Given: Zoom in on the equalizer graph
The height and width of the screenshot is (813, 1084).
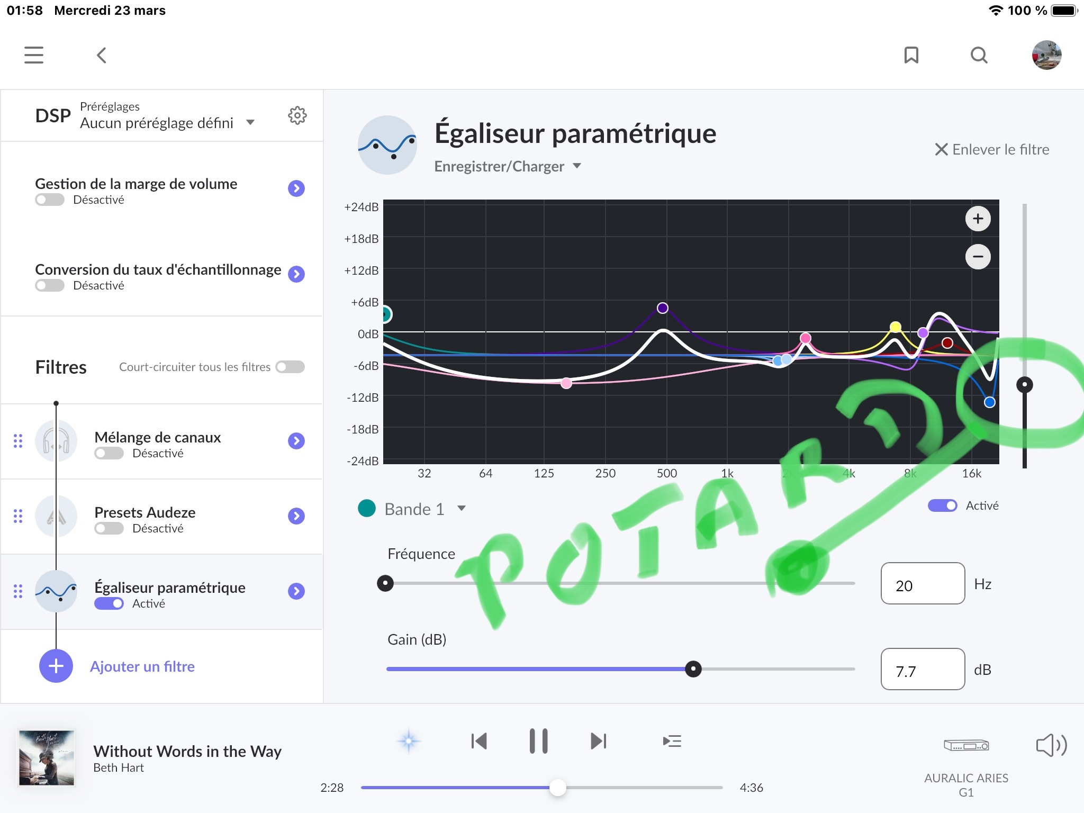Looking at the screenshot, I should click(x=978, y=219).
